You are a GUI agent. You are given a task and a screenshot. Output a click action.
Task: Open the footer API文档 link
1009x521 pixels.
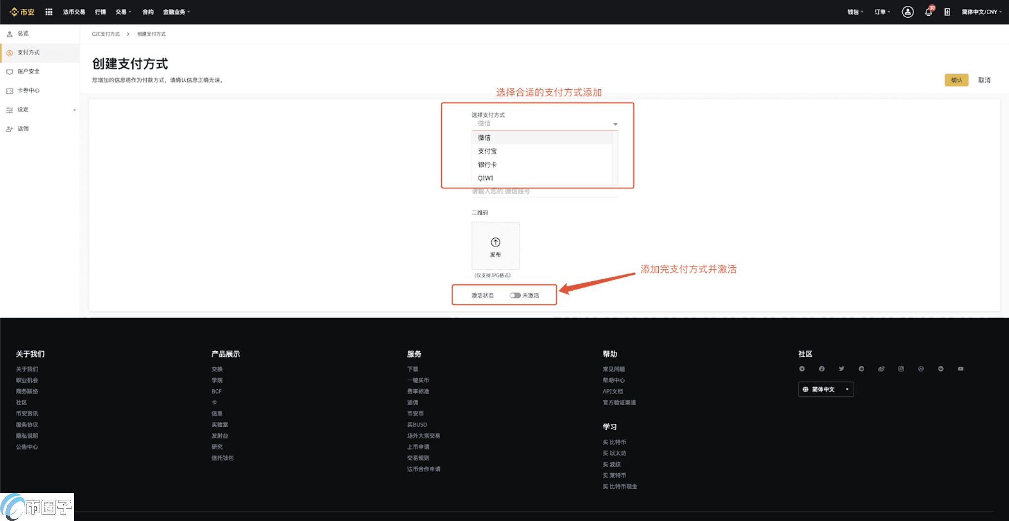pos(613,391)
